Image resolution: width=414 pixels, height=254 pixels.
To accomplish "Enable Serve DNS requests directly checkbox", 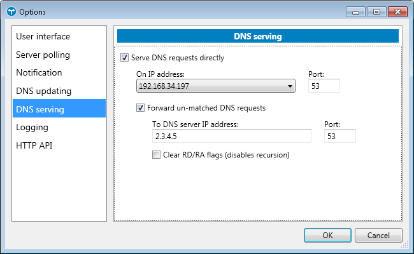I will (x=124, y=58).
